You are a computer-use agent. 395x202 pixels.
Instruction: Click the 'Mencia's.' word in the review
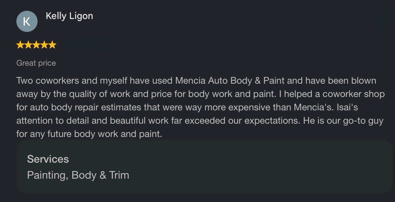(x=314, y=107)
